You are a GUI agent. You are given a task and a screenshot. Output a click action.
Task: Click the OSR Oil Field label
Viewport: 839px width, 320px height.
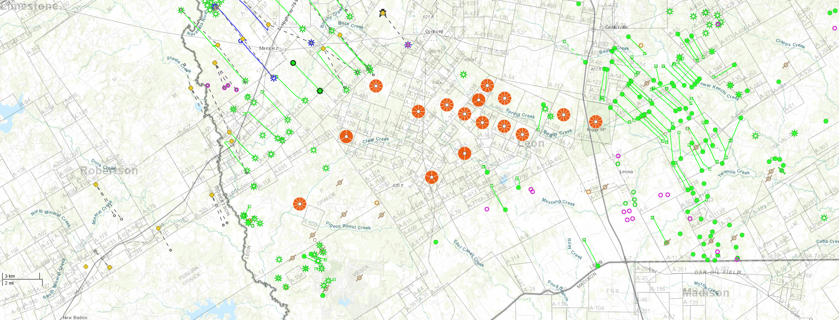tap(717, 272)
